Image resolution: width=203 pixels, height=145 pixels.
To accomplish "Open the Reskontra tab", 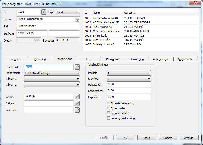I will (112, 59).
